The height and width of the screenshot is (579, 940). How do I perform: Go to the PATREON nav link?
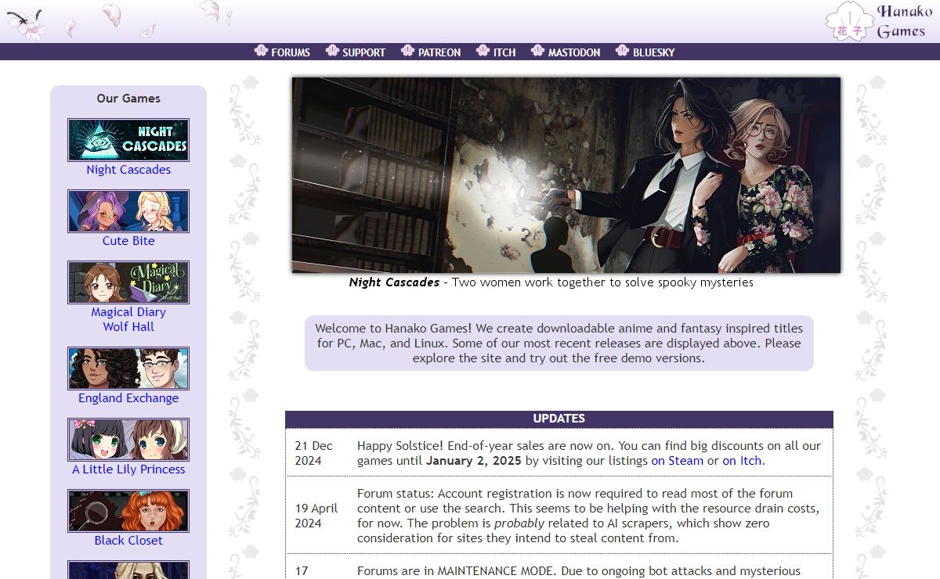pyautogui.click(x=439, y=52)
